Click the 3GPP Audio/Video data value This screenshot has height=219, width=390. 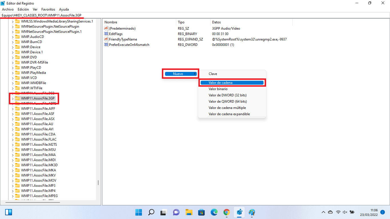point(226,29)
